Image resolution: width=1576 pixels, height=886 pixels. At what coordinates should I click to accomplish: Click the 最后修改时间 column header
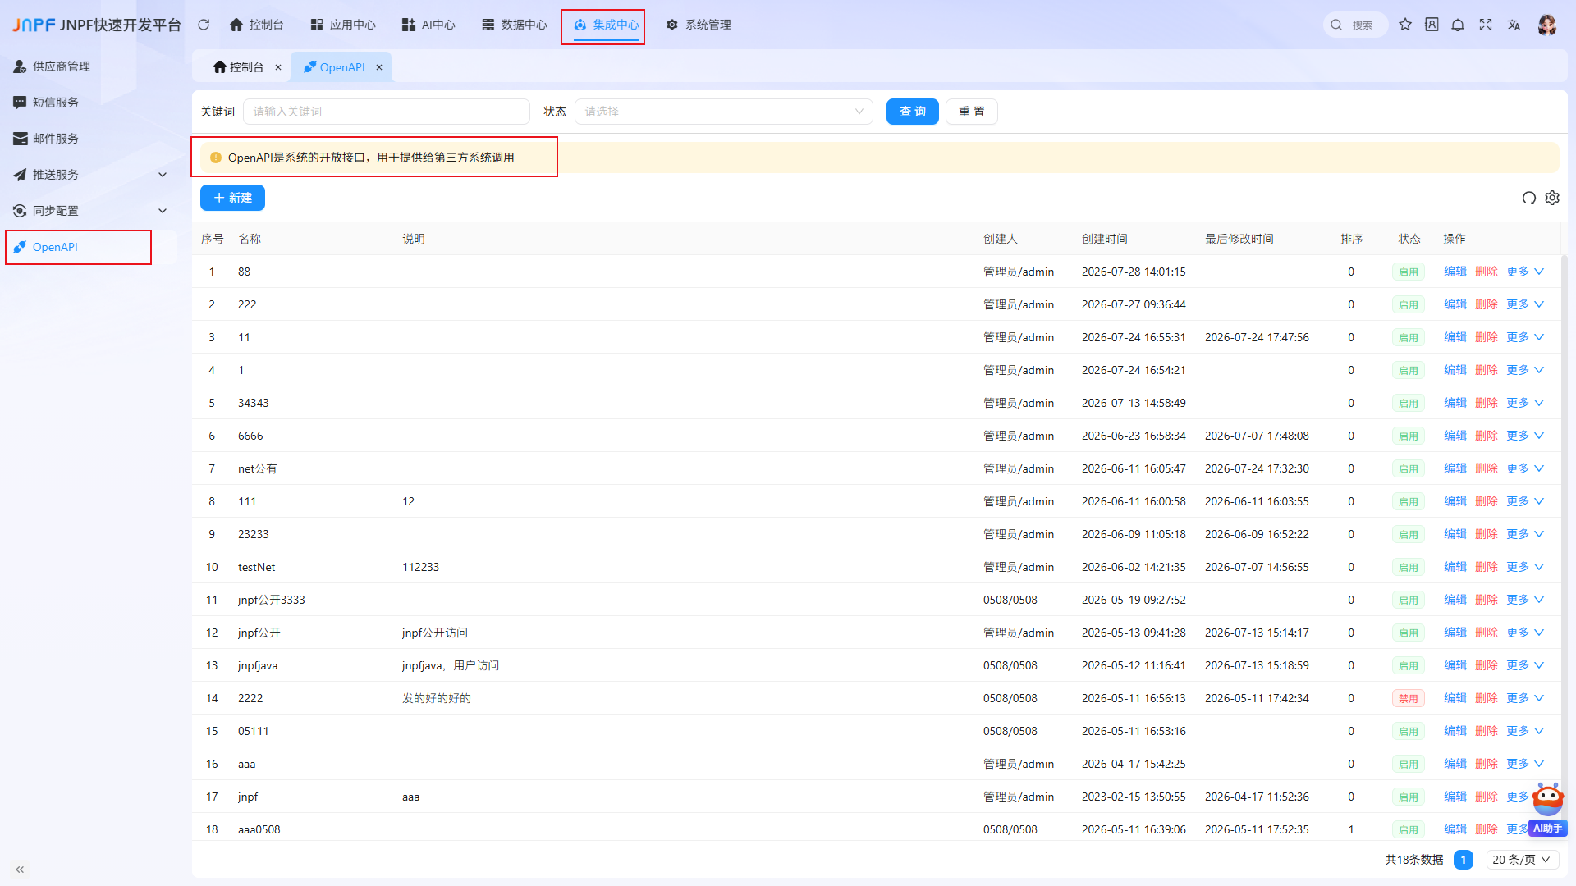tap(1239, 239)
